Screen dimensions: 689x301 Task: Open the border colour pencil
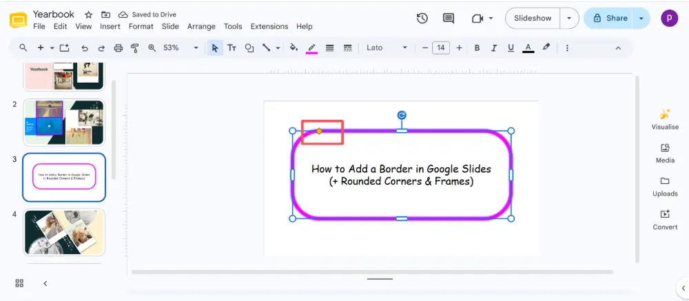tap(311, 48)
